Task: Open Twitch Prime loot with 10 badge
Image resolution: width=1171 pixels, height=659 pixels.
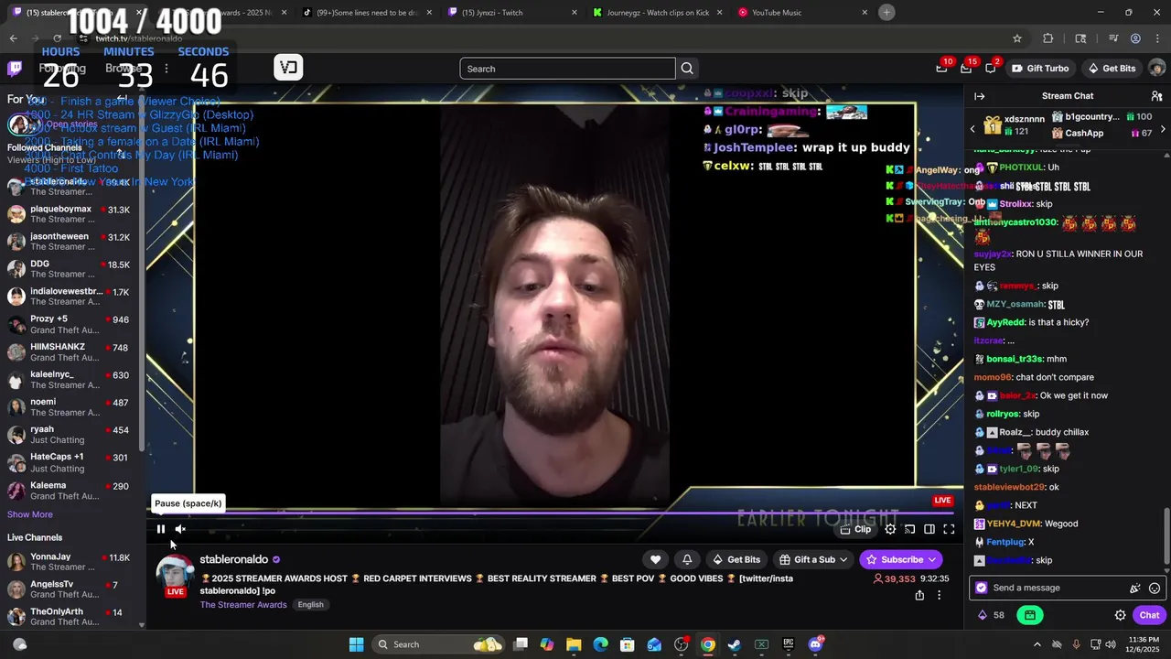Action: (x=941, y=69)
